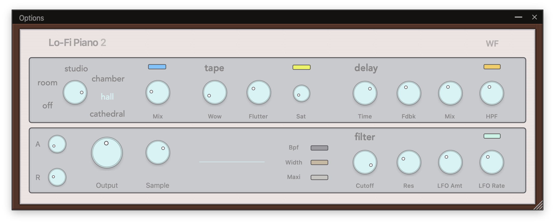This screenshot has height=224, width=555.
Task: Click the delay Fdbk knob
Action: point(409,93)
